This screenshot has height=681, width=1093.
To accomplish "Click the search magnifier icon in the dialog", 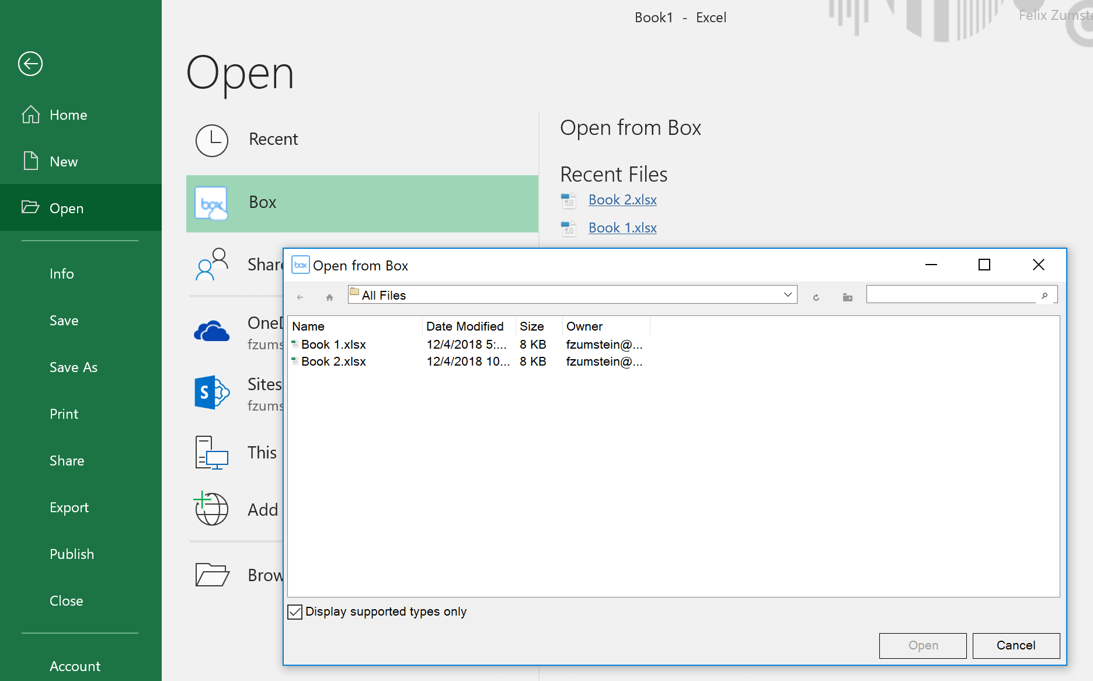I will [1045, 296].
